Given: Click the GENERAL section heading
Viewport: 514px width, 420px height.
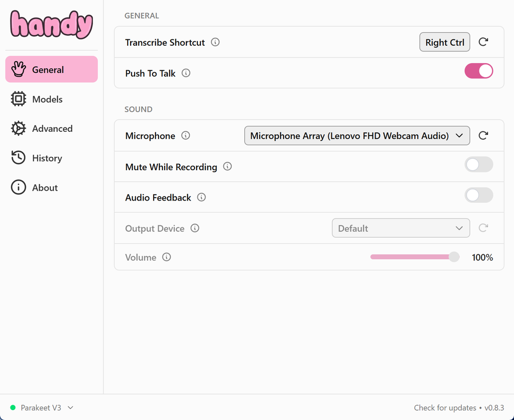Looking at the screenshot, I should [142, 16].
